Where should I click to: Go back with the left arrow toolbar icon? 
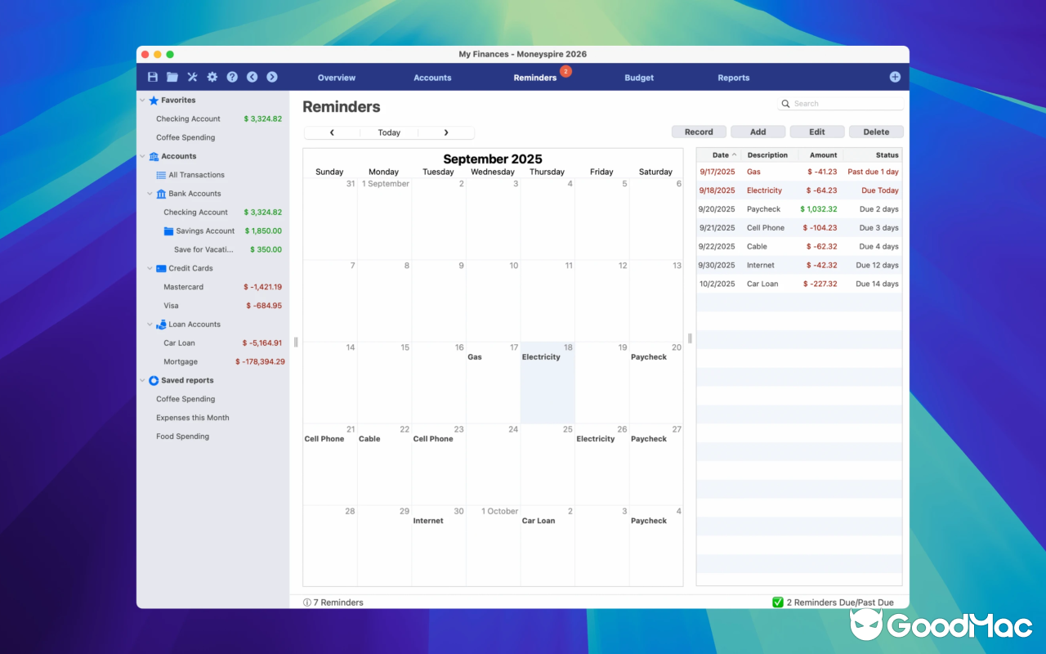[252, 77]
